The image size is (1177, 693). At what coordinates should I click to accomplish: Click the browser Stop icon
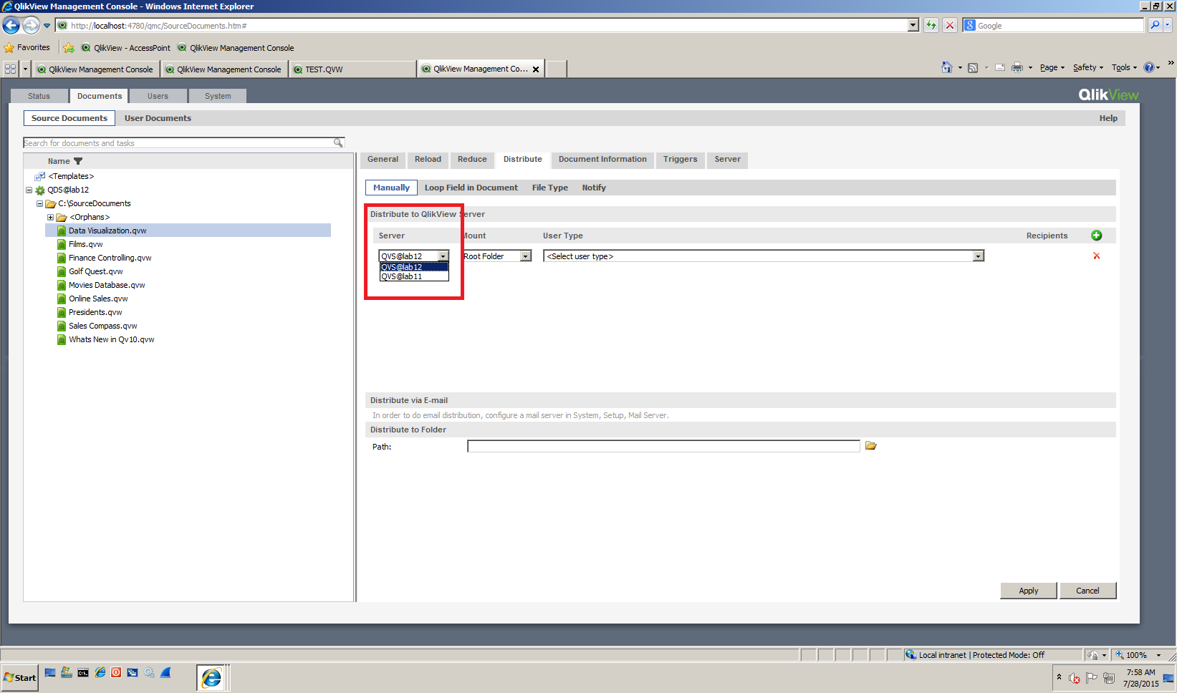pos(950,25)
